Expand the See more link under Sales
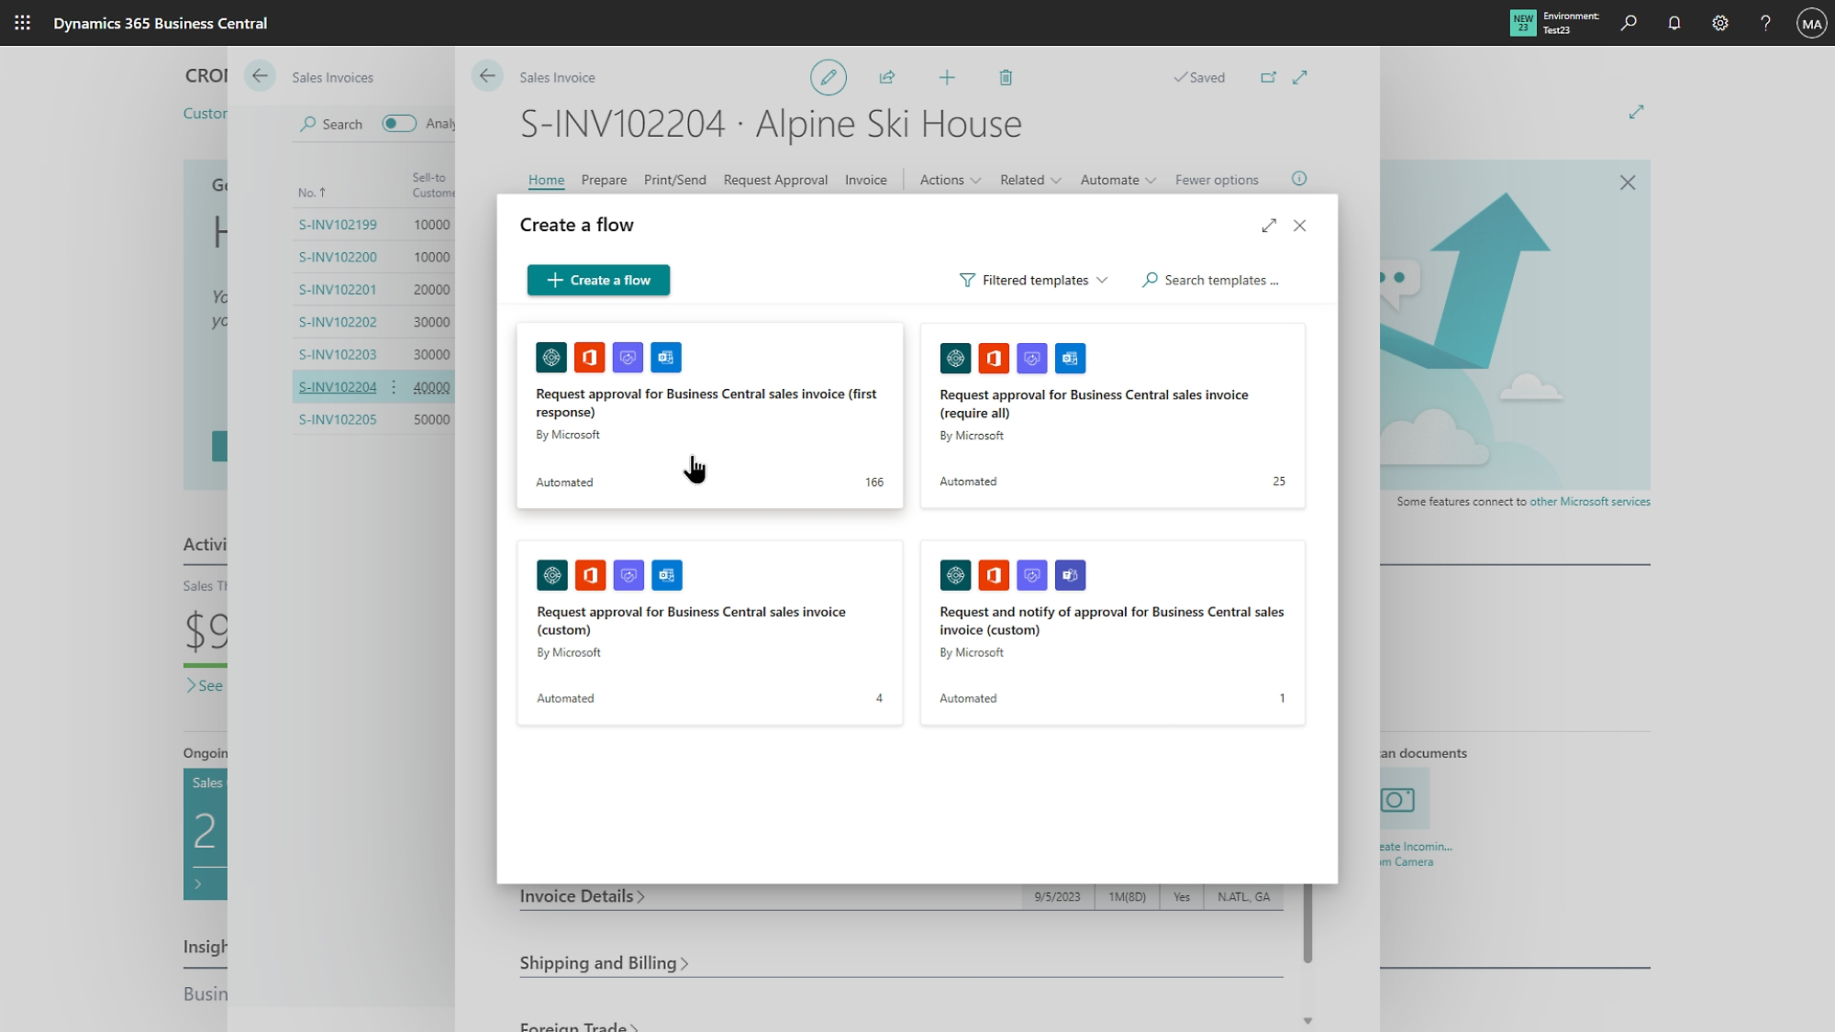Viewport: 1835px width, 1032px height. pos(205,685)
